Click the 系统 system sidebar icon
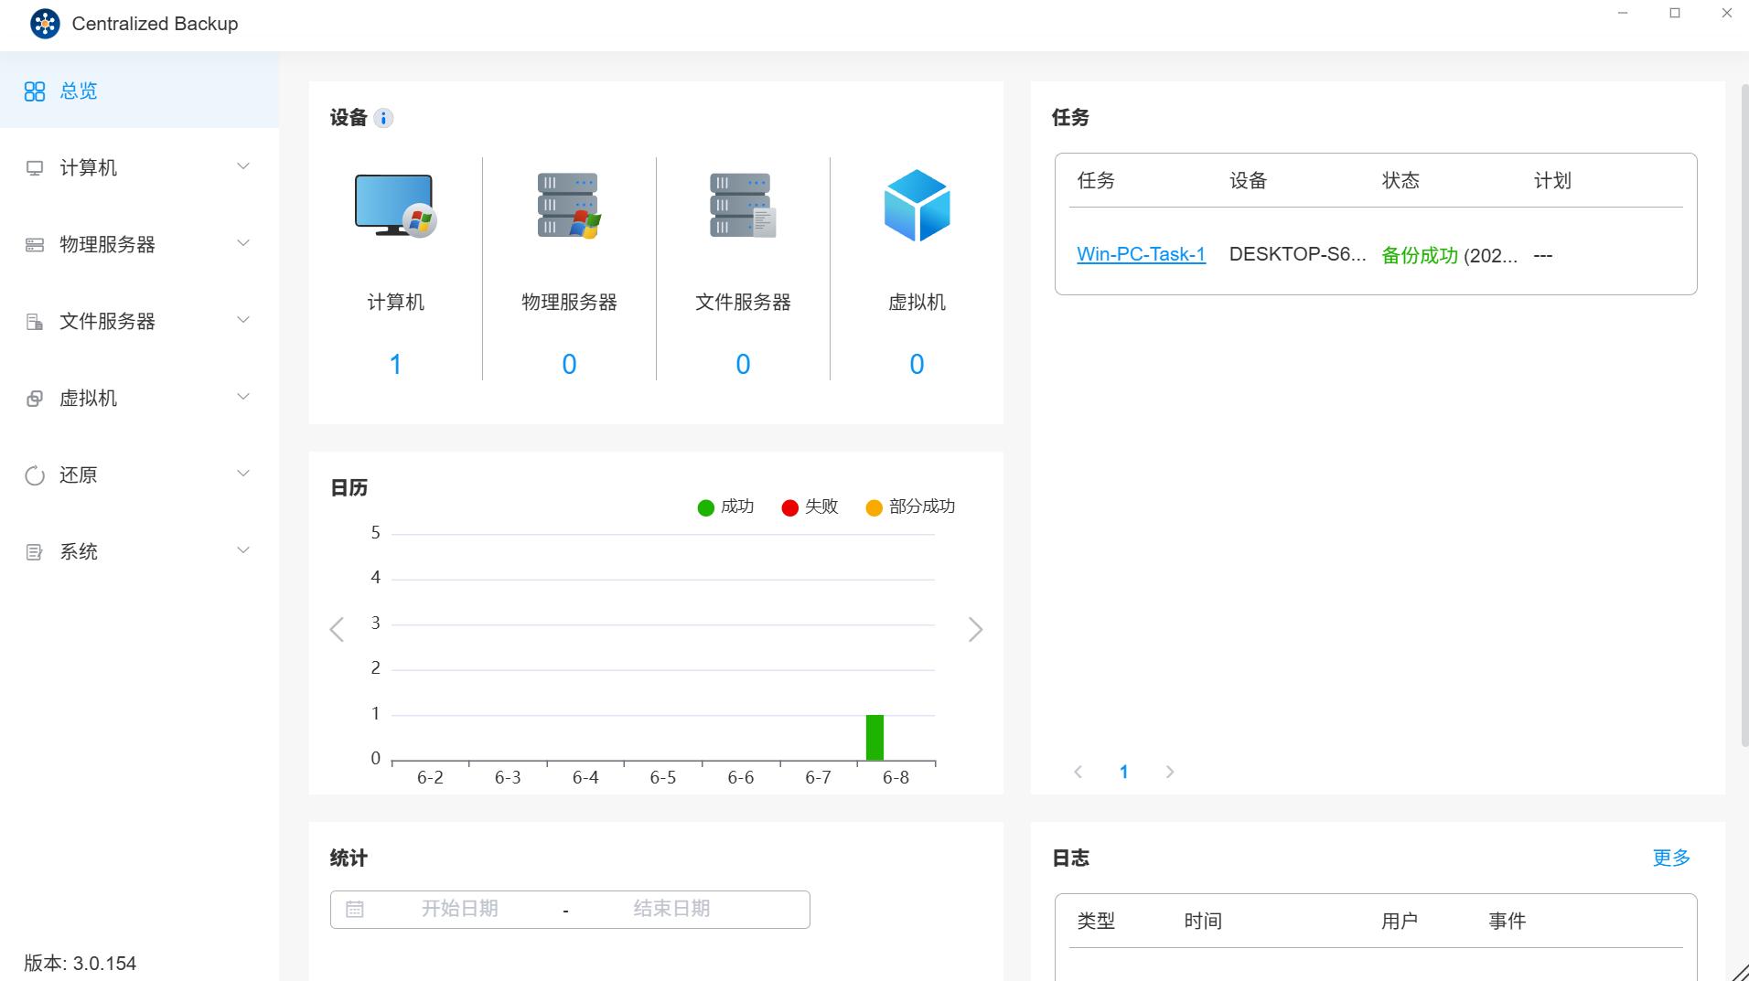The height and width of the screenshot is (981, 1749). click(35, 552)
